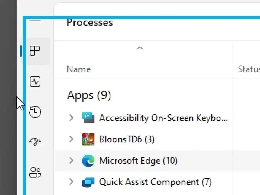Click the On-Screen Keyboard app icon

88,118
